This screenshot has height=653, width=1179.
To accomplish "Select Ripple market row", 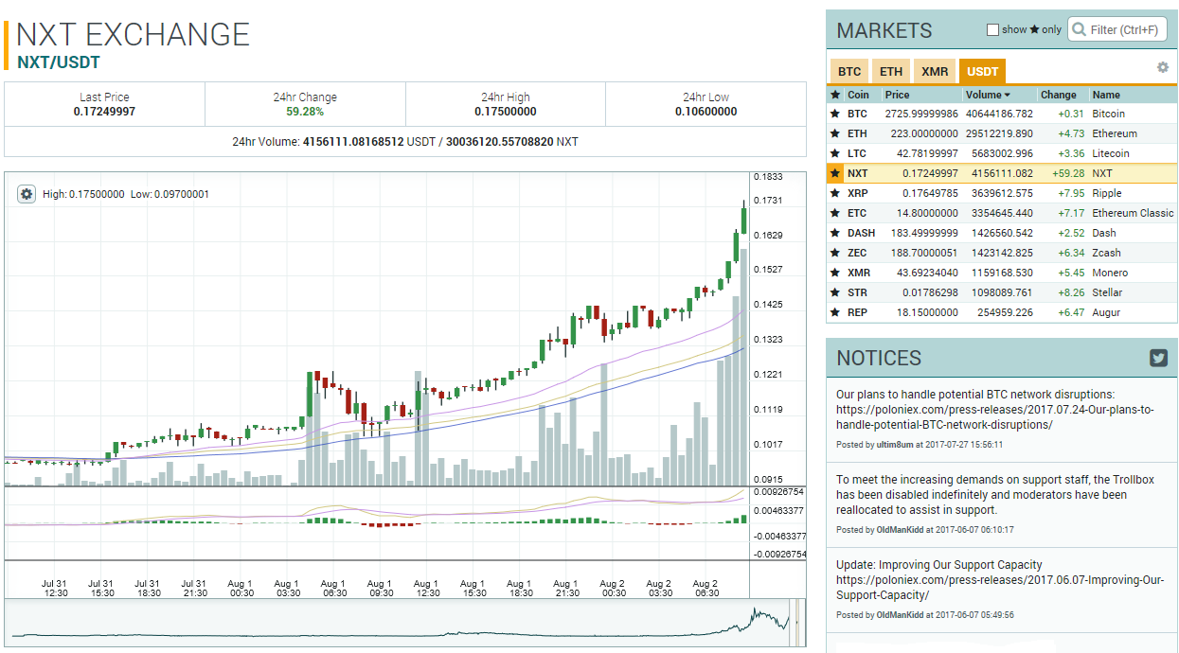I will pos(1002,193).
